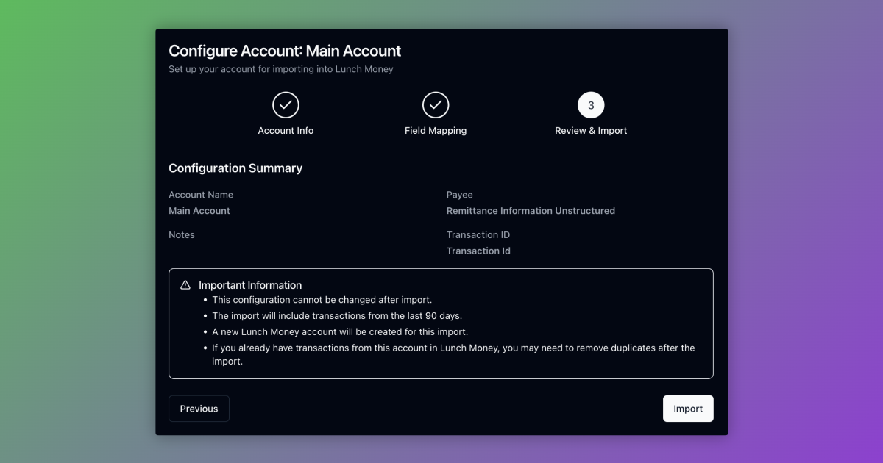Click the Main Account value under Account Name

[x=199, y=211]
